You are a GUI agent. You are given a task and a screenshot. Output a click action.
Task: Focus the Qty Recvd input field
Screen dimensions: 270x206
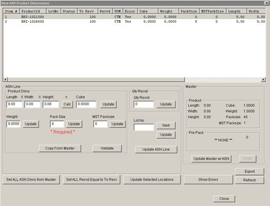[144, 104]
